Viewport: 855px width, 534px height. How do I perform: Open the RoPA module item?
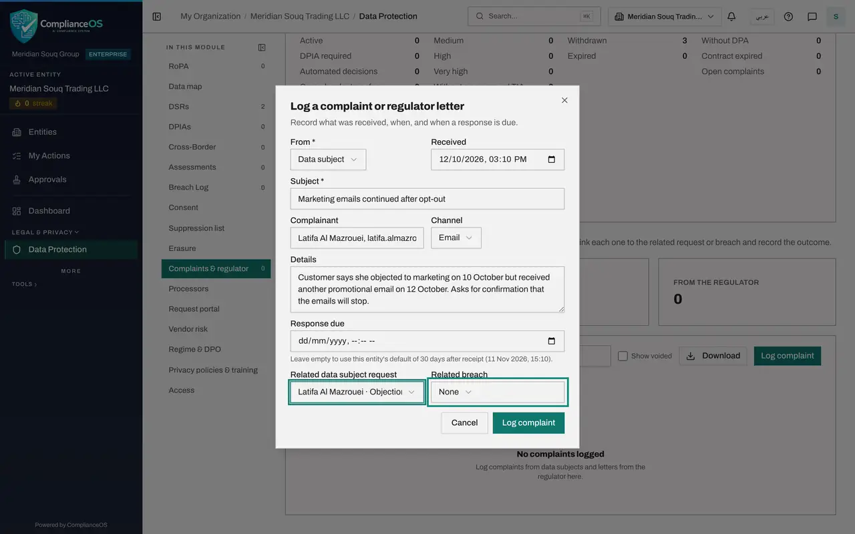[x=216, y=66]
